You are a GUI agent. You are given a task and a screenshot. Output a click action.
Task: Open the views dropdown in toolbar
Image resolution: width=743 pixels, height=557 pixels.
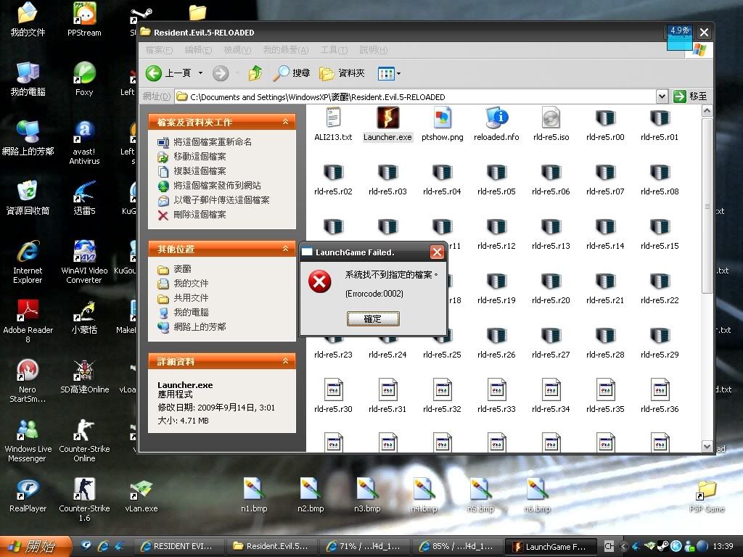pyautogui.click(x=390, y=73)
